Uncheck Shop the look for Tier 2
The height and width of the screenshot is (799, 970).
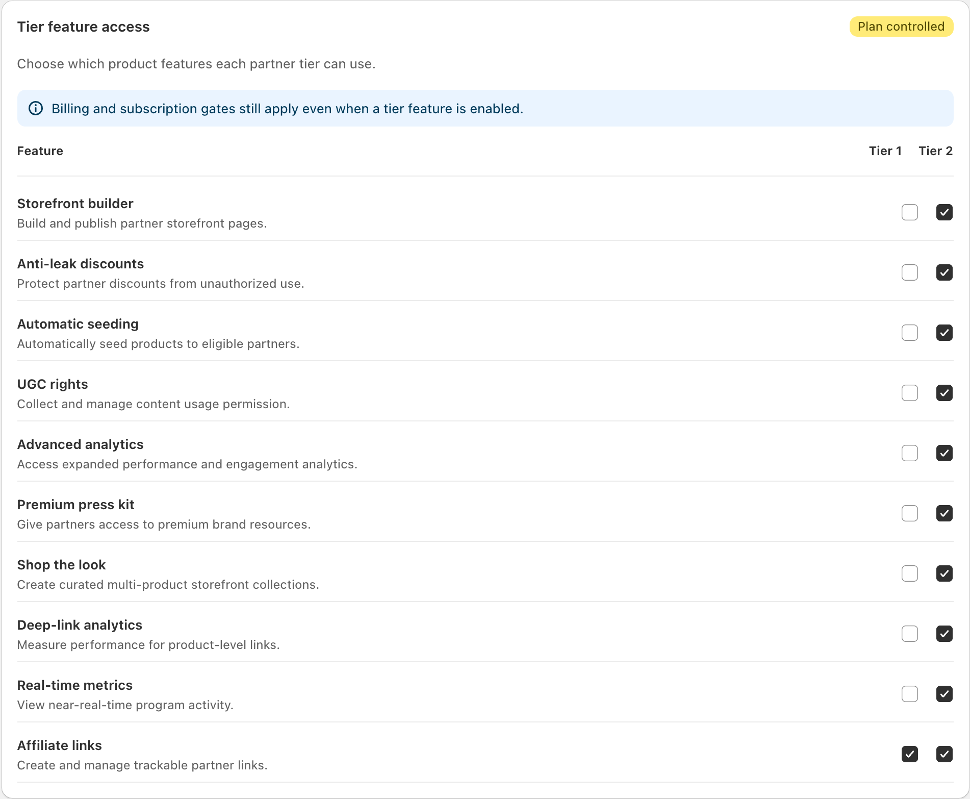(x=945, y=573)
